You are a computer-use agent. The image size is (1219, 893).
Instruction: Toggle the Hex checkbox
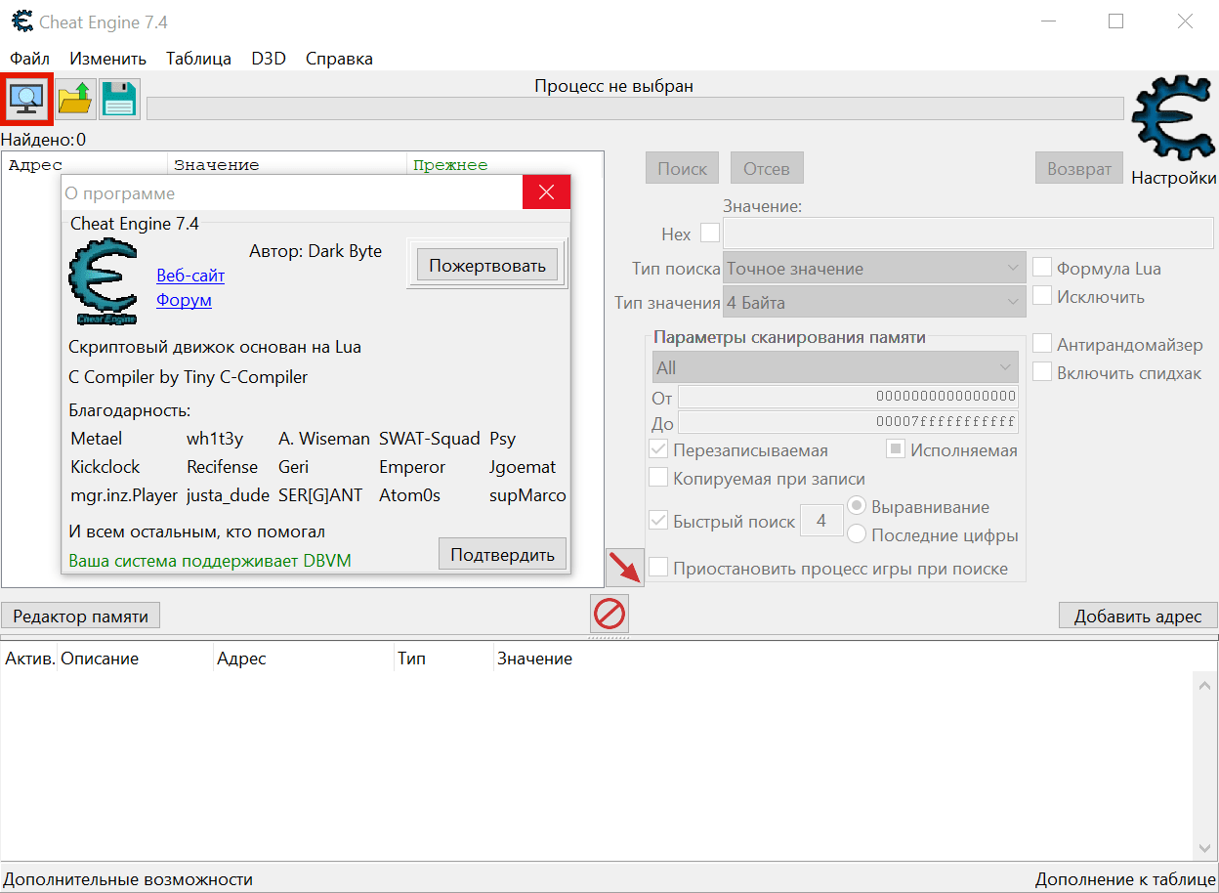click(710, 233)
